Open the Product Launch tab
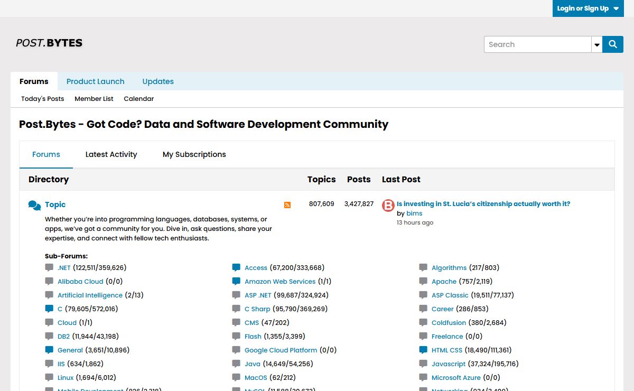This screenshot has width=634, height=391. 96,81
